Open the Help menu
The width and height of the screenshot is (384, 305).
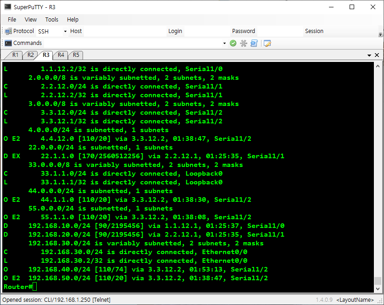73,20
